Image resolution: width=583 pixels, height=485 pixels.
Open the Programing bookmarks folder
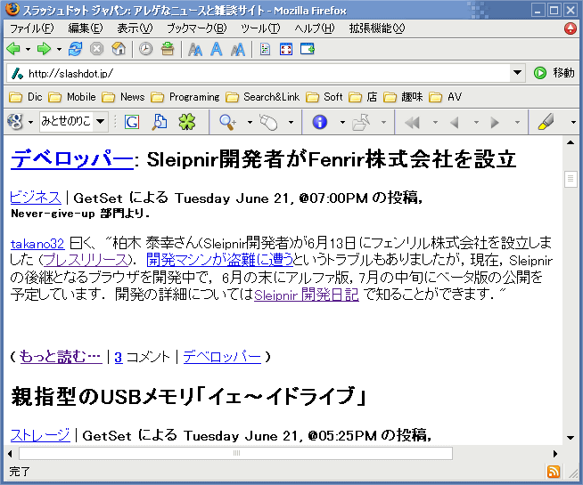[185, 97]
